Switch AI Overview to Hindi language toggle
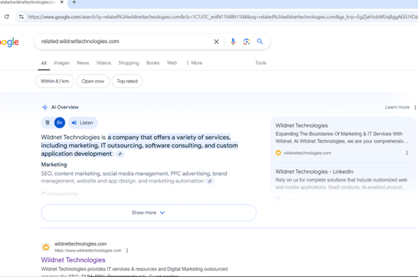The width and height of the screenshot is (418, 277). tap(48, 123)
